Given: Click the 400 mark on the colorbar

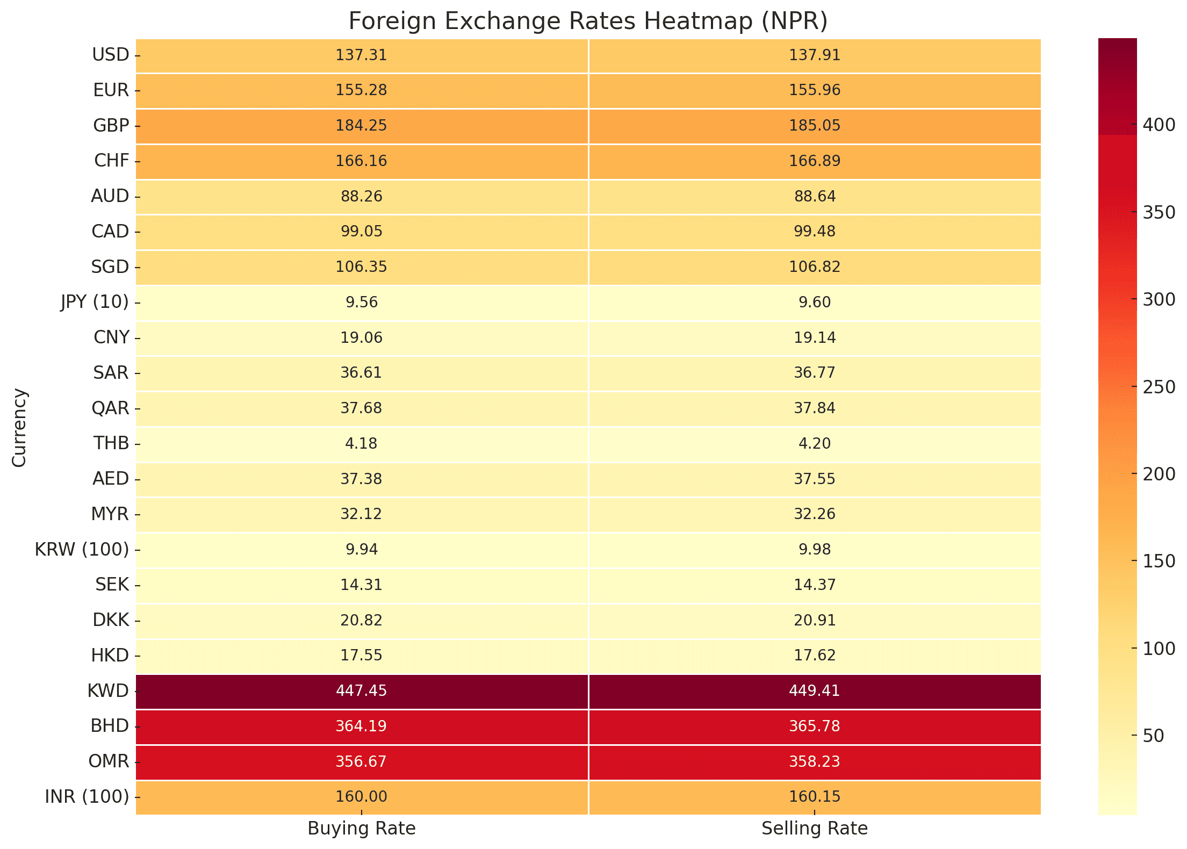Looking at the screenshot, I should tap(1159, 125).
